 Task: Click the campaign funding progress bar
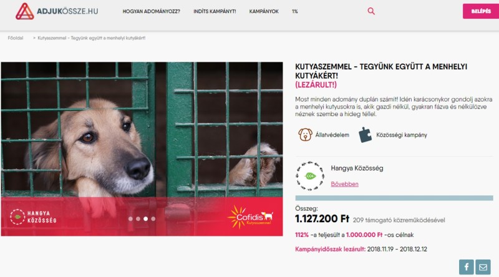394,198
